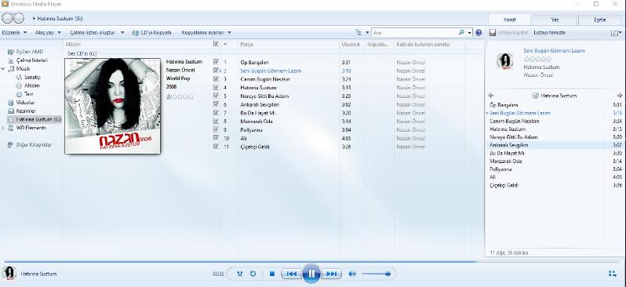
Task: Uncheck track 6 Ankaralı Sevgilim checkbox
Action: point(216,104)
